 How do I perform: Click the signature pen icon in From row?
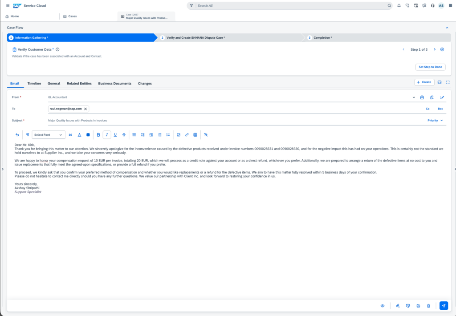pos(442,97)
